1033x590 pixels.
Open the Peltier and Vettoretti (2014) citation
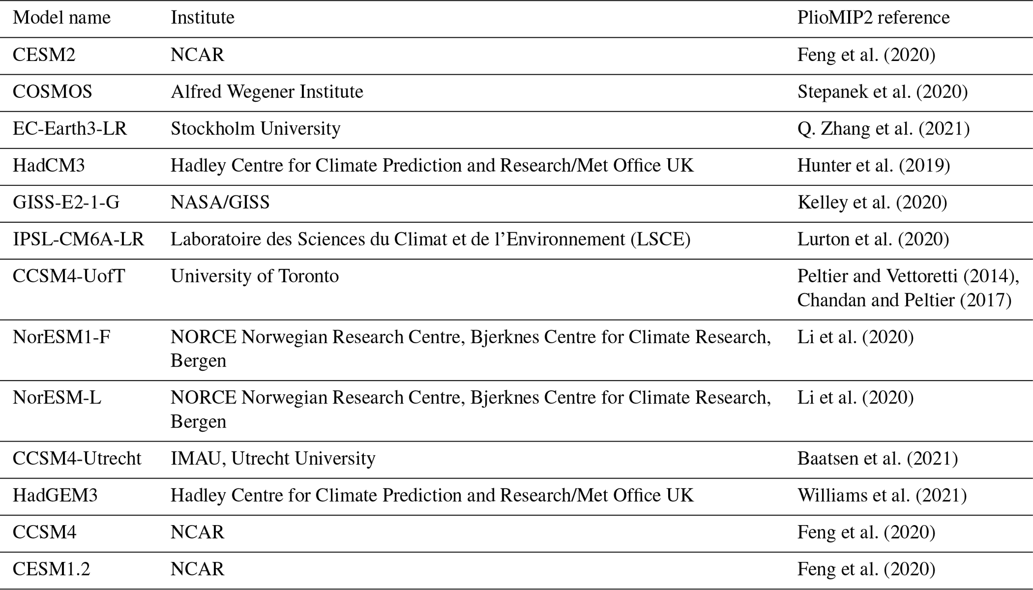907,276
